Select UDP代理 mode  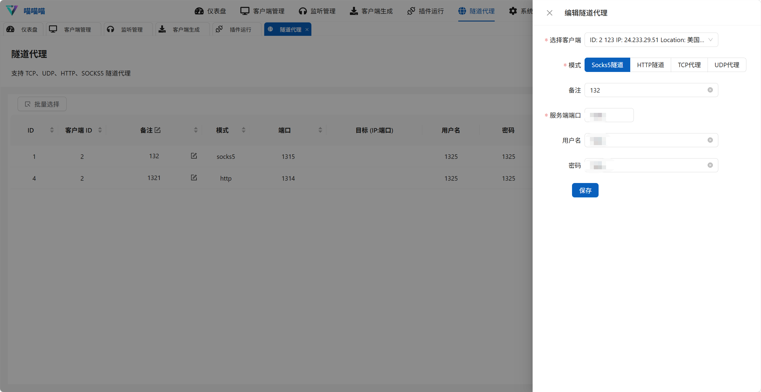(727, 65)
